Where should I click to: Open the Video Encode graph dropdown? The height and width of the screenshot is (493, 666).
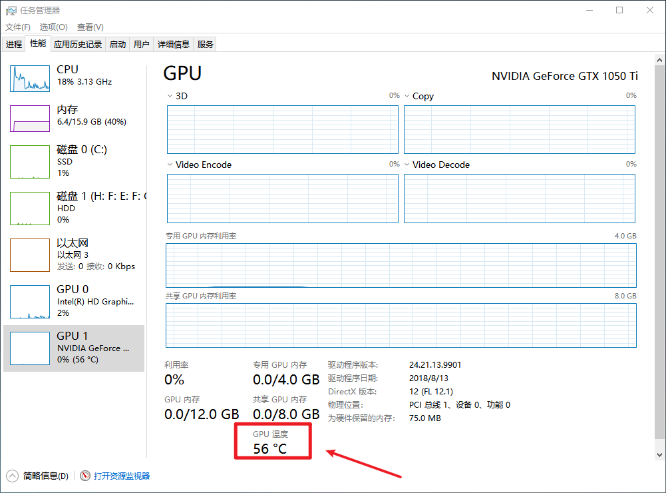click(170, 165)
